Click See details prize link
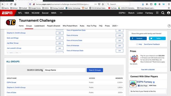The width and height of the screenshot is (171, 96). tap(134, 64)
